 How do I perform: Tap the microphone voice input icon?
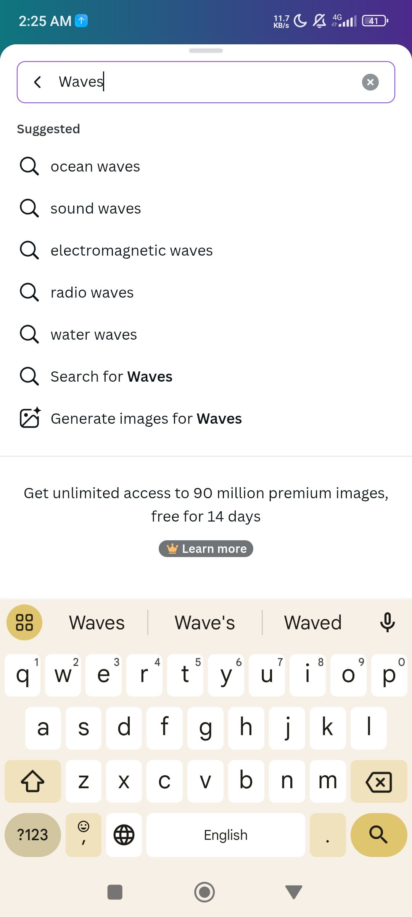click(x=387, y=622)
